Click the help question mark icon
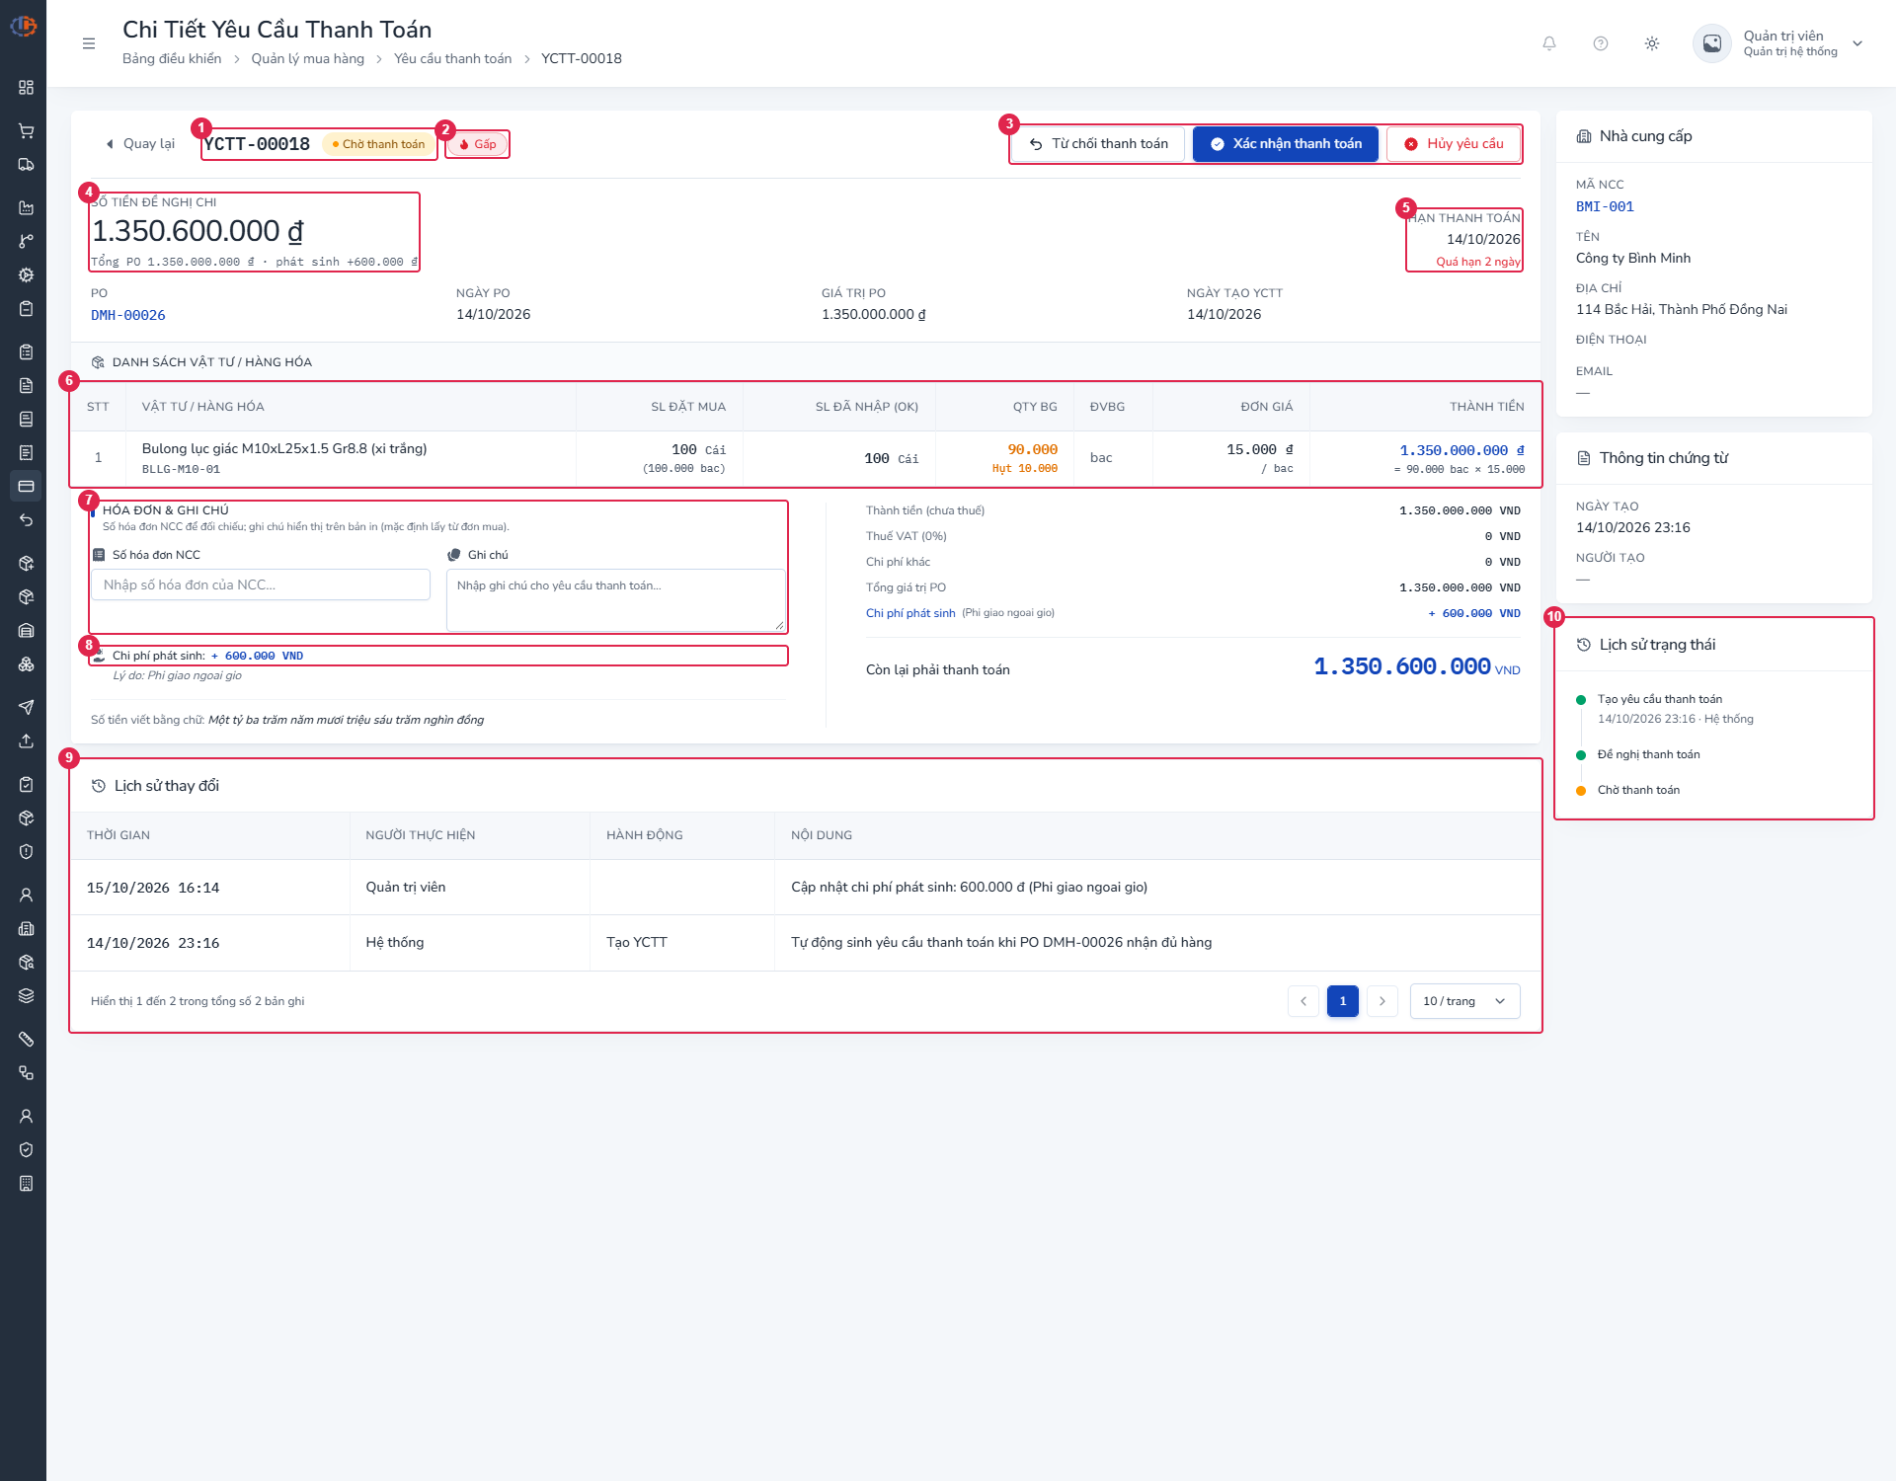Image resolution: width=1896 pixels, height=1481 pixels. coord(1601,43)
